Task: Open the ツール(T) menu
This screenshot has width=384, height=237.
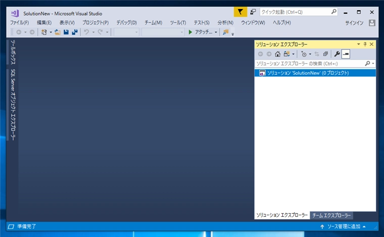Action: (x=178, y=23)
